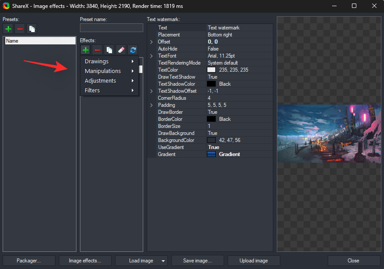Clear all effects with the eraser icon
This screenshot has height=269, width=384.
coord(121,50)
